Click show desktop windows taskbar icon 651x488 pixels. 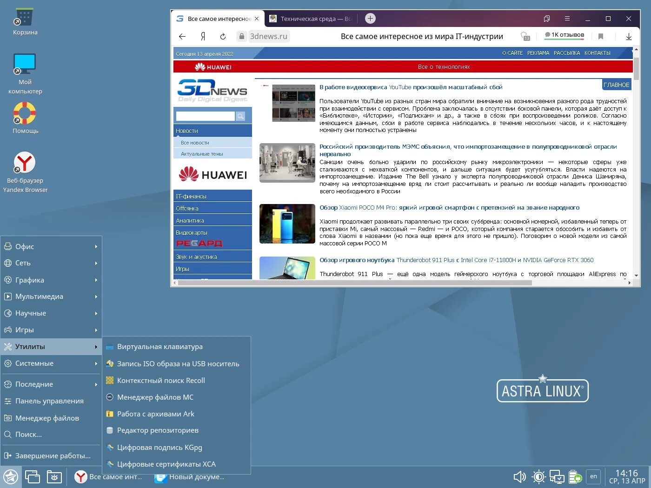[33, 477]
